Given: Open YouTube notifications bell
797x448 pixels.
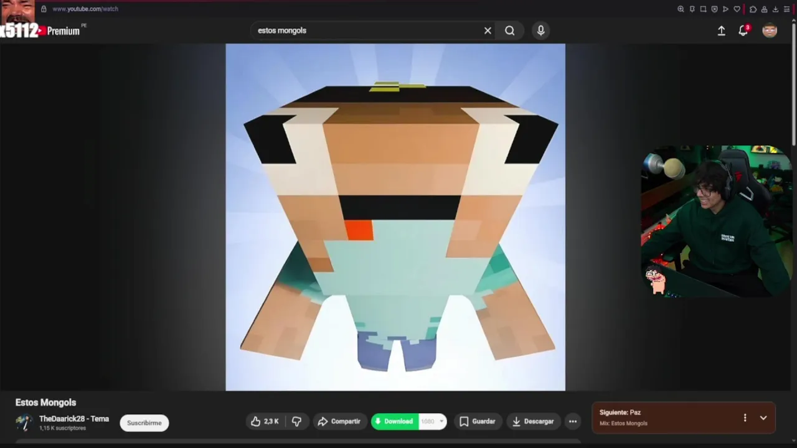Looking at the screenshot, I should point(743,30).
